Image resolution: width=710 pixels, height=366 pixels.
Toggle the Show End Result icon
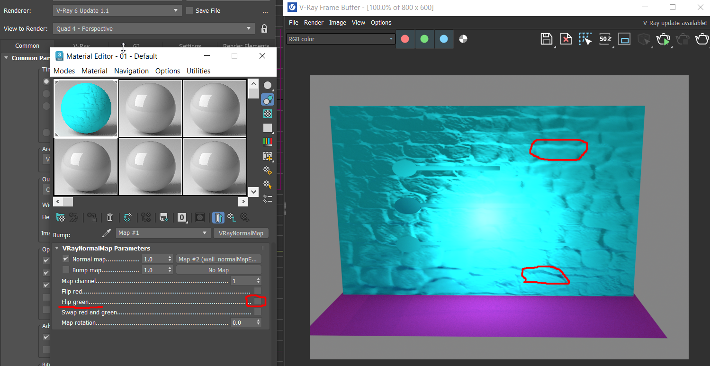coord(218,217)
